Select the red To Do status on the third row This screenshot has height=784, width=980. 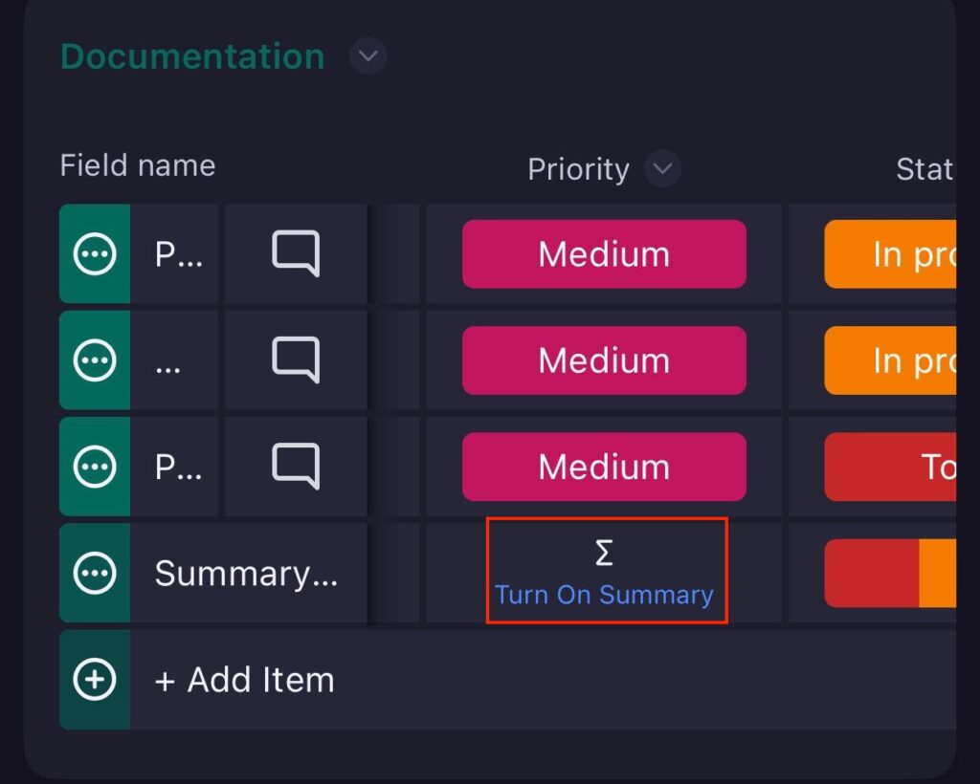click(900, 467)
